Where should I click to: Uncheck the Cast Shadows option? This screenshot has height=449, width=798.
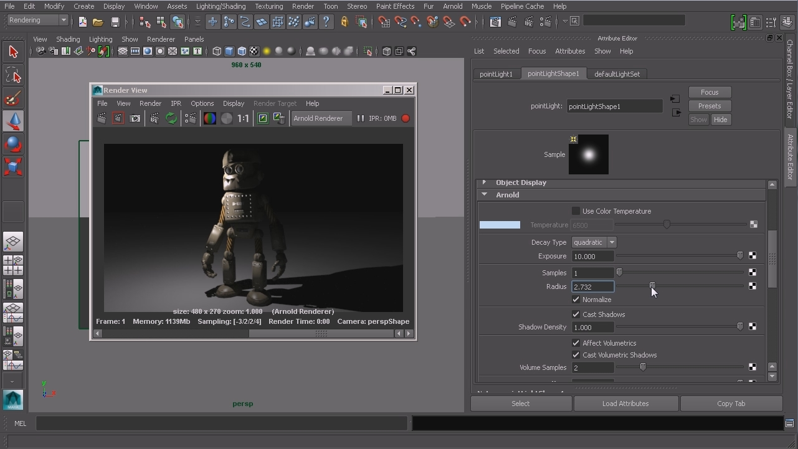click(576, 314)
